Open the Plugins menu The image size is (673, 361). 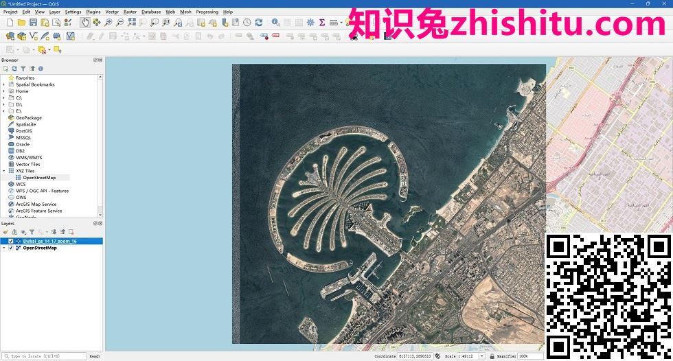pos(93,12)
